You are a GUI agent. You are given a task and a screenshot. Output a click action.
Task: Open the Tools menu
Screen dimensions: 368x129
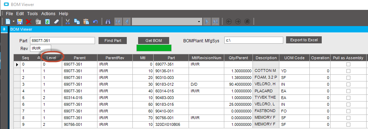(x=32, y=14)
